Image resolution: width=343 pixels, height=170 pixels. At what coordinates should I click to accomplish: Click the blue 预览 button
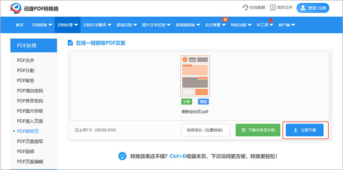203,101
